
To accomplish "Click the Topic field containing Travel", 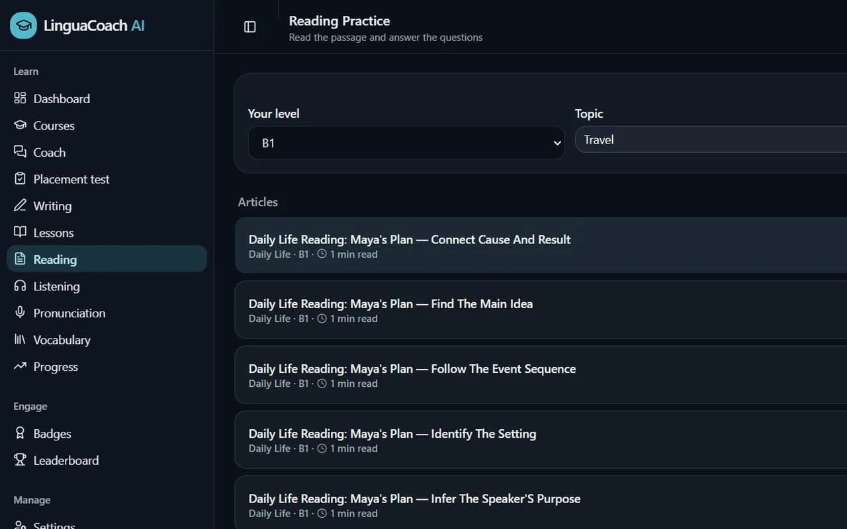I will pyautogui.click(x=711, y=140).
